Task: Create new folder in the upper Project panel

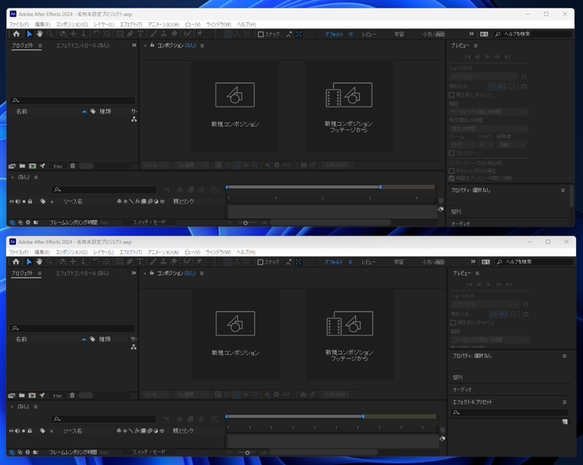Action: click(22, 166)
